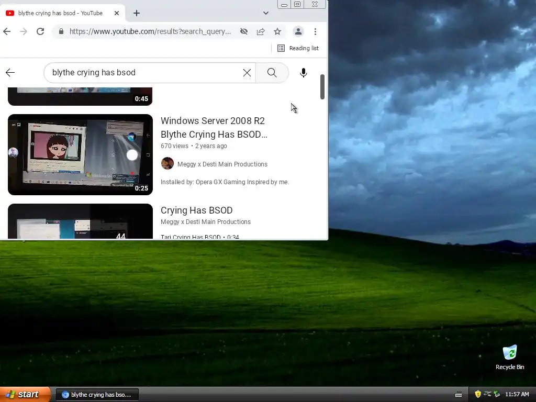The height and width of the screenshot is (402, 536).
Task: Open Chrome three-dot menu
Action: [x=315, y=32]
